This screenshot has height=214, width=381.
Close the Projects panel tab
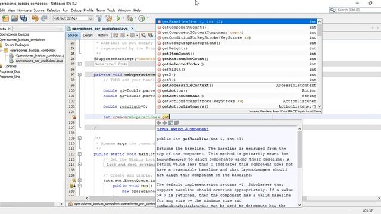tap(10, 29)
